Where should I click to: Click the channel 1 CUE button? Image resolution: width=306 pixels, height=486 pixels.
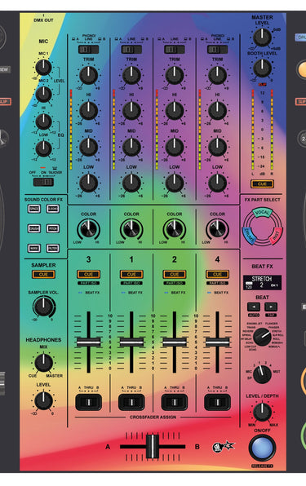[131, 274]
